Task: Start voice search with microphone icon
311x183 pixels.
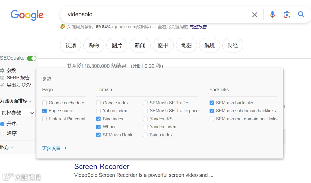Action: click(273, 15)
